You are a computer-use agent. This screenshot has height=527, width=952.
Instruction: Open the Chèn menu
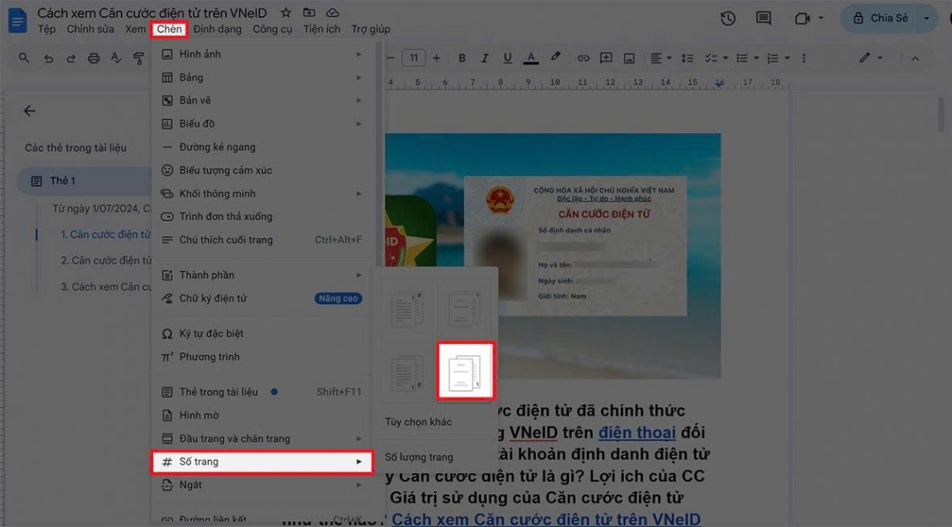pos(169,29)
